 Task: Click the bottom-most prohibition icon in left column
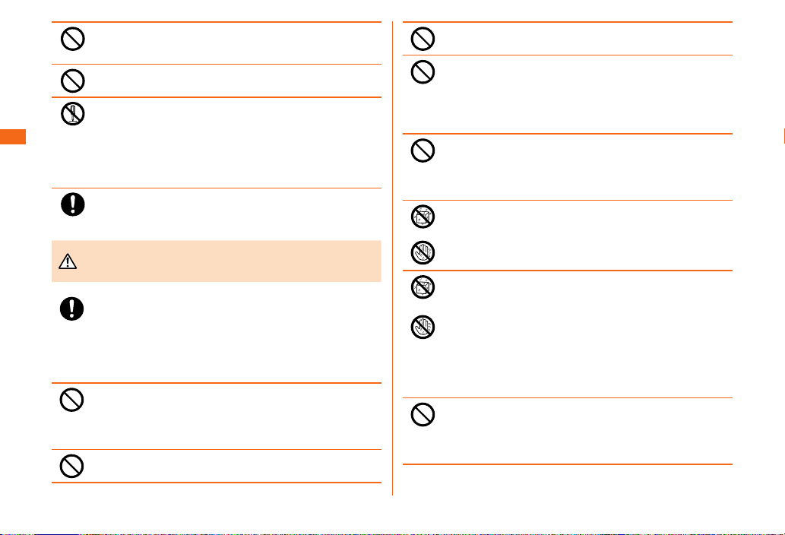71,466
